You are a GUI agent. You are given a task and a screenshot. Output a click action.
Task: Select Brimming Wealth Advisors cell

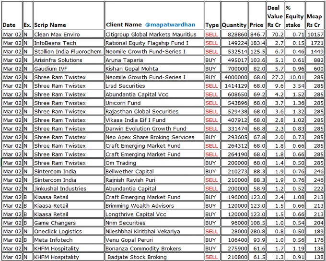[x=154, y=206]
